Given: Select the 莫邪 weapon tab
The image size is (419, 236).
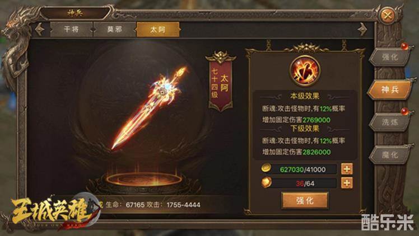Looking at the screenshot, I should click(x=115, y=29).
